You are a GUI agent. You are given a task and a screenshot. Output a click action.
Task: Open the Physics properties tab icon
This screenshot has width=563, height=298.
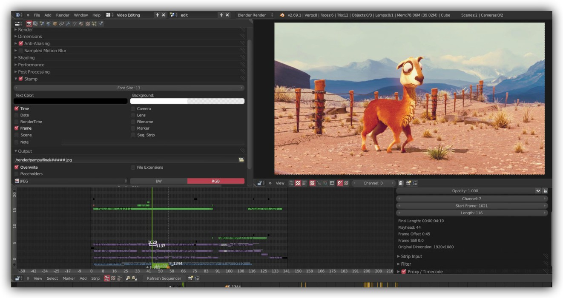[101, 23]
